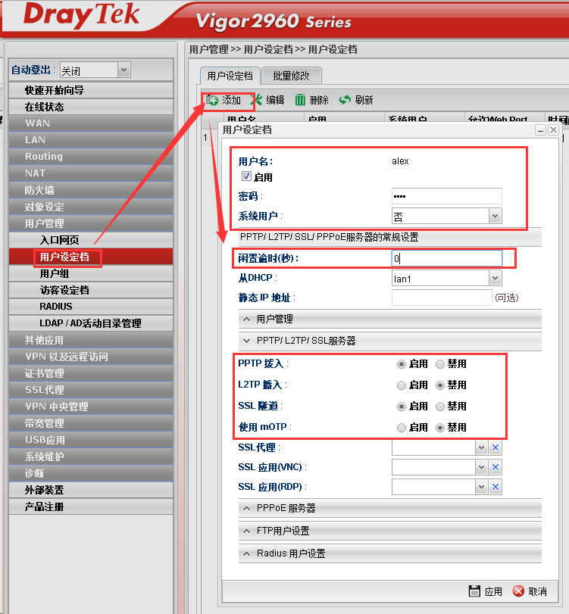Expand the Radius 用户设置 section
This screenshot has width=569, height=614.
pos(390,553)
